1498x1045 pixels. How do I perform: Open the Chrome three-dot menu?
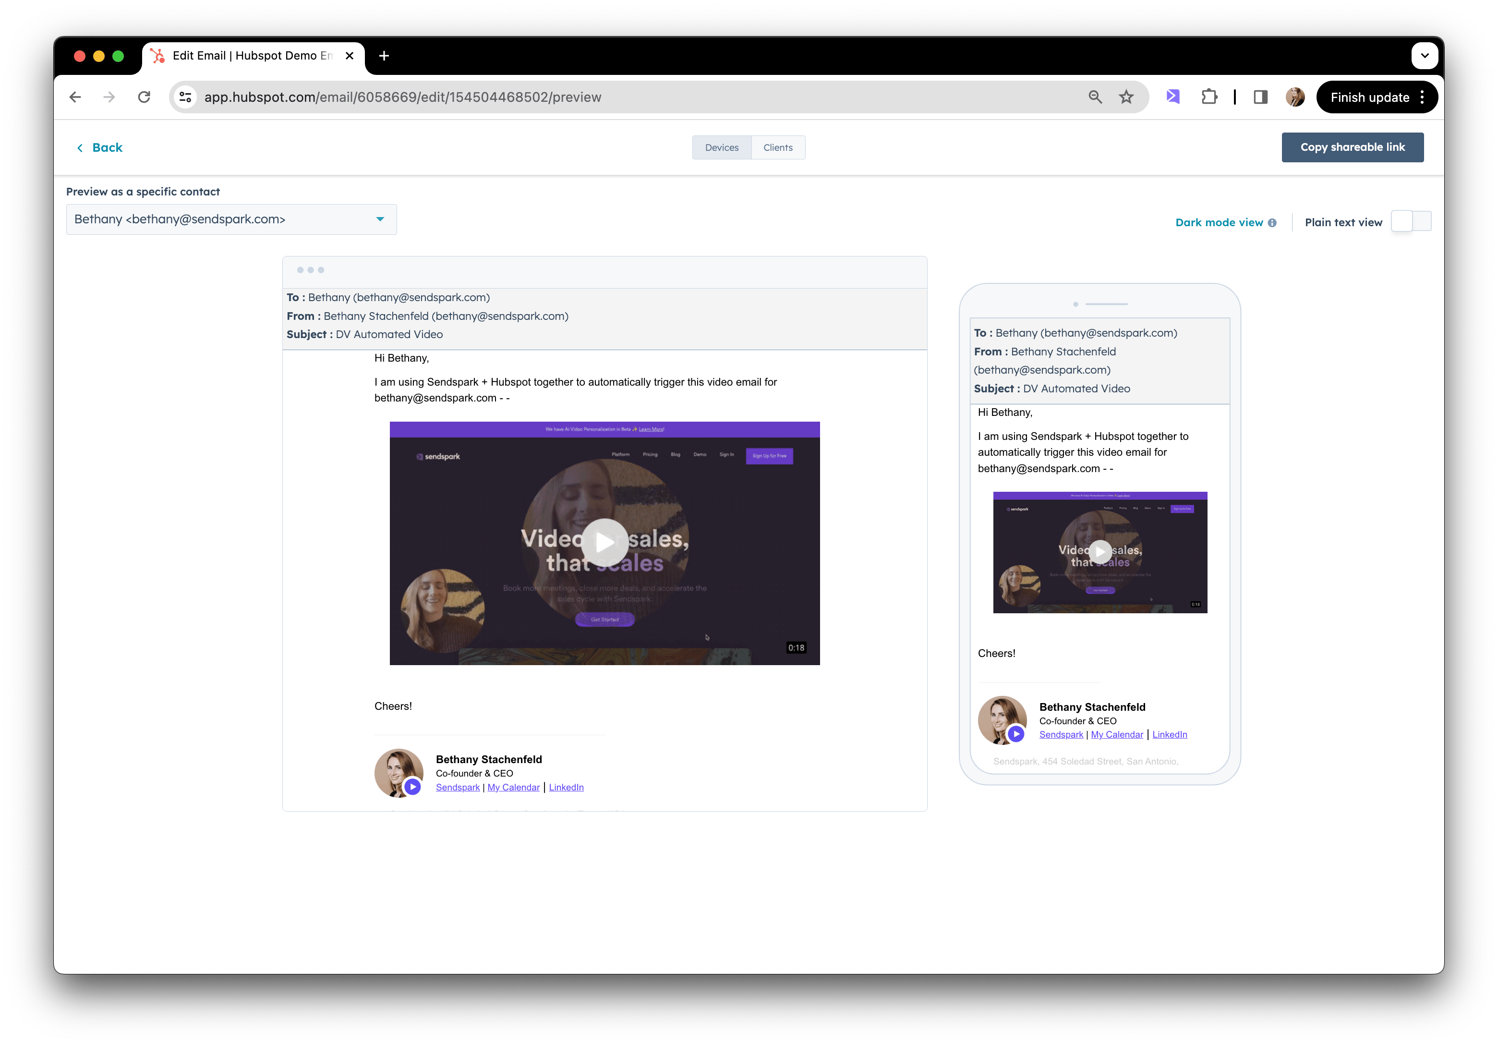tap(1422, 97)
